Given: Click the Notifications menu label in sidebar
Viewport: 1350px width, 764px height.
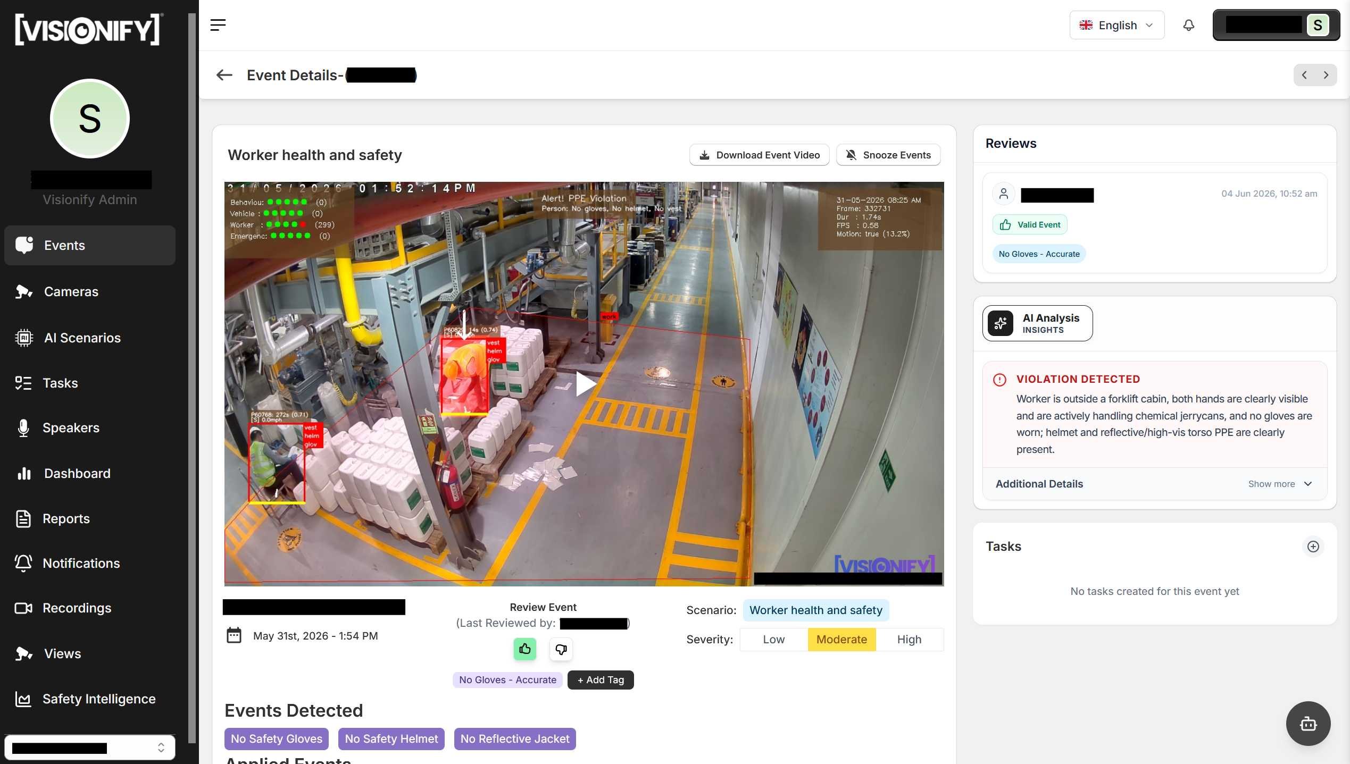Looking at the screenshot, I should 81,563.
